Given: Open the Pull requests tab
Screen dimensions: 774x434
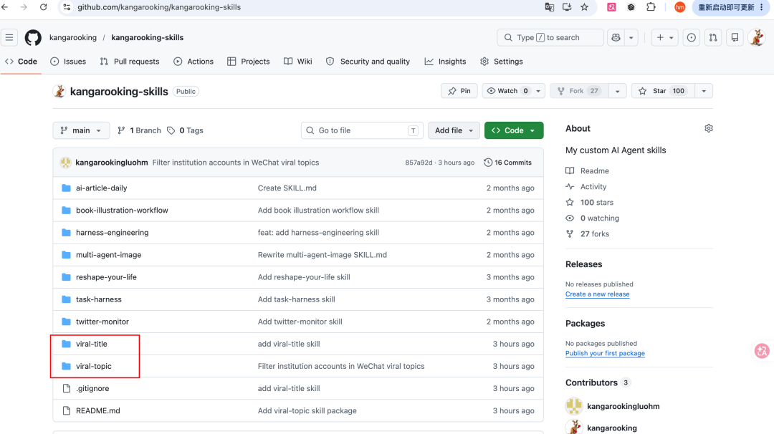Looking at the screenshot, I should (130, 61).
